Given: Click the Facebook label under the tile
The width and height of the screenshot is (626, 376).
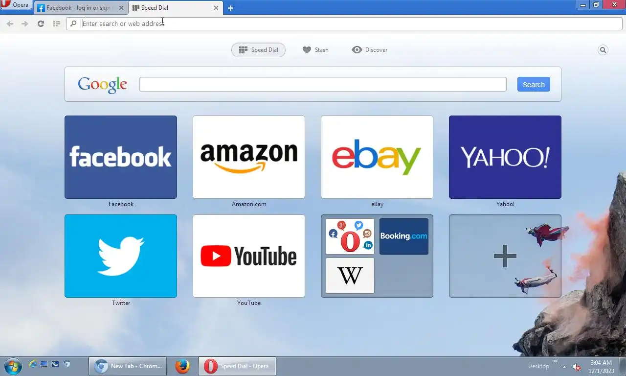Looking at the screenshot, I should coord(121,204).
